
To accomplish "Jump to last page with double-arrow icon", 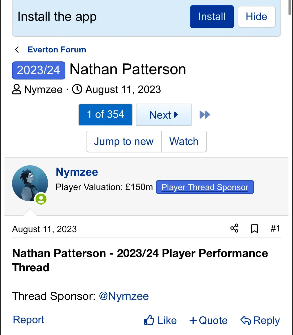I will tap(205, 115).
